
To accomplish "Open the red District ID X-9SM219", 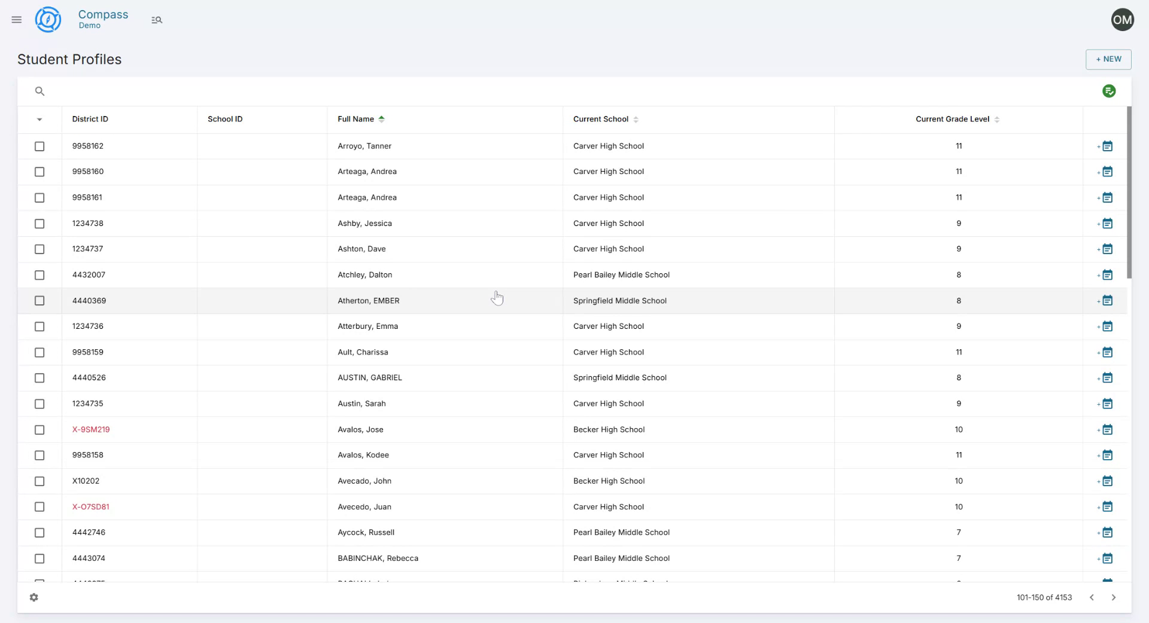I will pyautogui.click(x=91, y=429).
